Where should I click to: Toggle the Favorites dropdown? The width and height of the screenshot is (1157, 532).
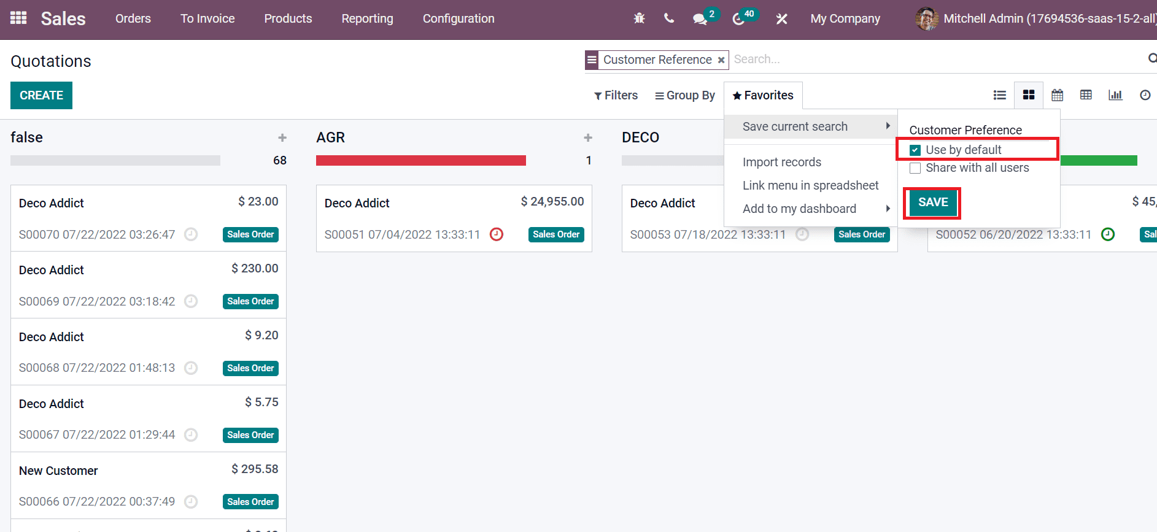point(763,95)
